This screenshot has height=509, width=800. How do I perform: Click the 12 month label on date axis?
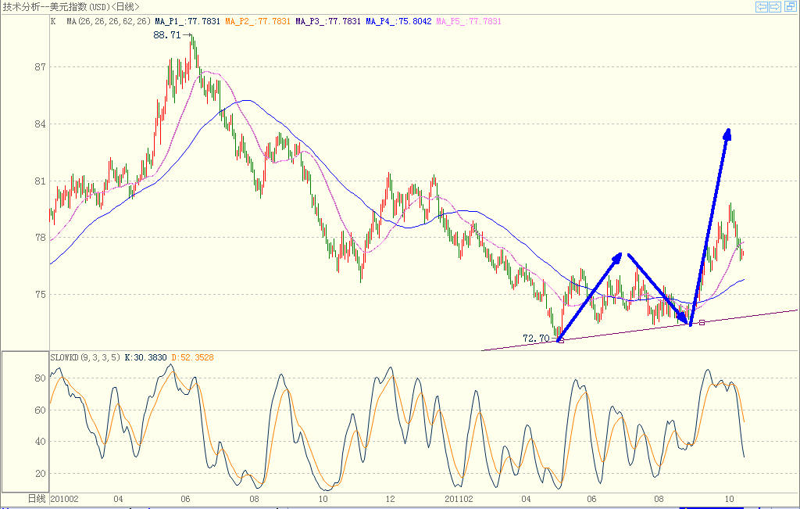coord(391,499)
